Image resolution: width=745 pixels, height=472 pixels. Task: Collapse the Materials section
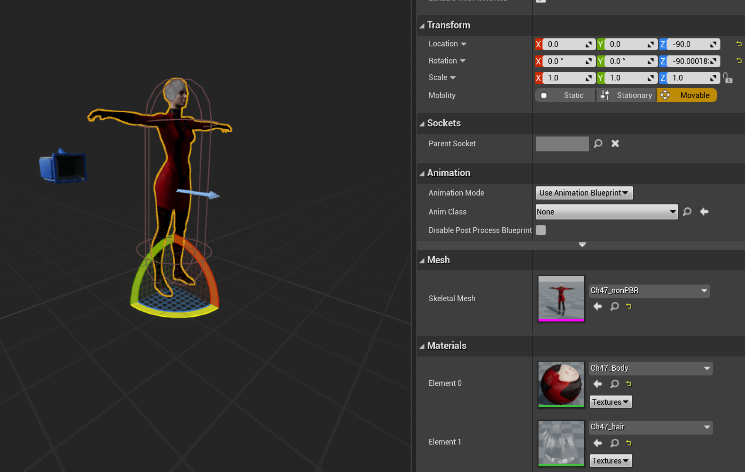pos(422,346)
